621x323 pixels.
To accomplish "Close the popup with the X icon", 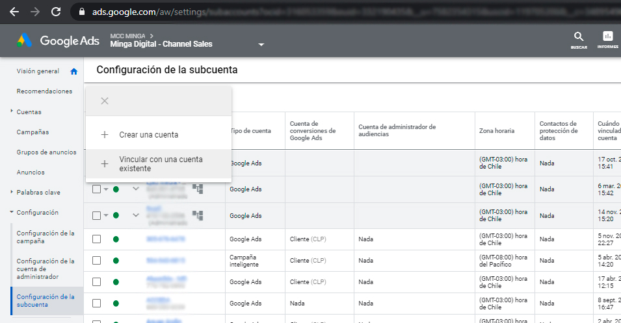I will [105, 101].
